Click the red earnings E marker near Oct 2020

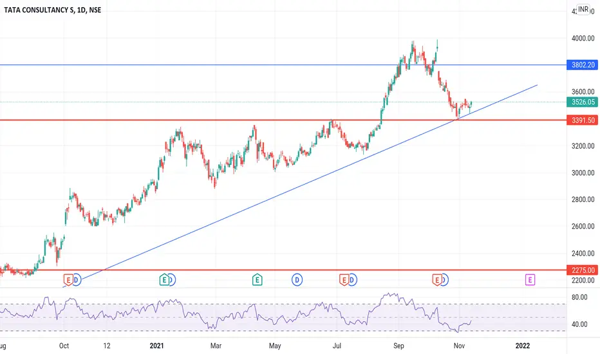pos(68,280)
